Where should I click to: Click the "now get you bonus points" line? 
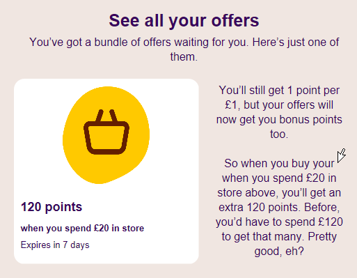(279, 120)
